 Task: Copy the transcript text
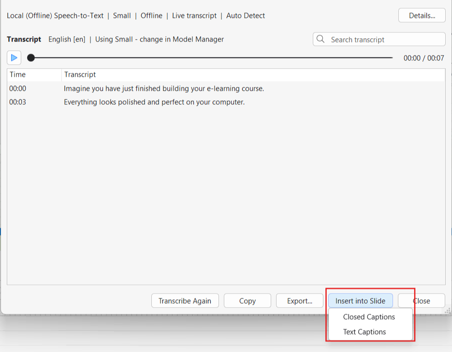tap(248, 301)
